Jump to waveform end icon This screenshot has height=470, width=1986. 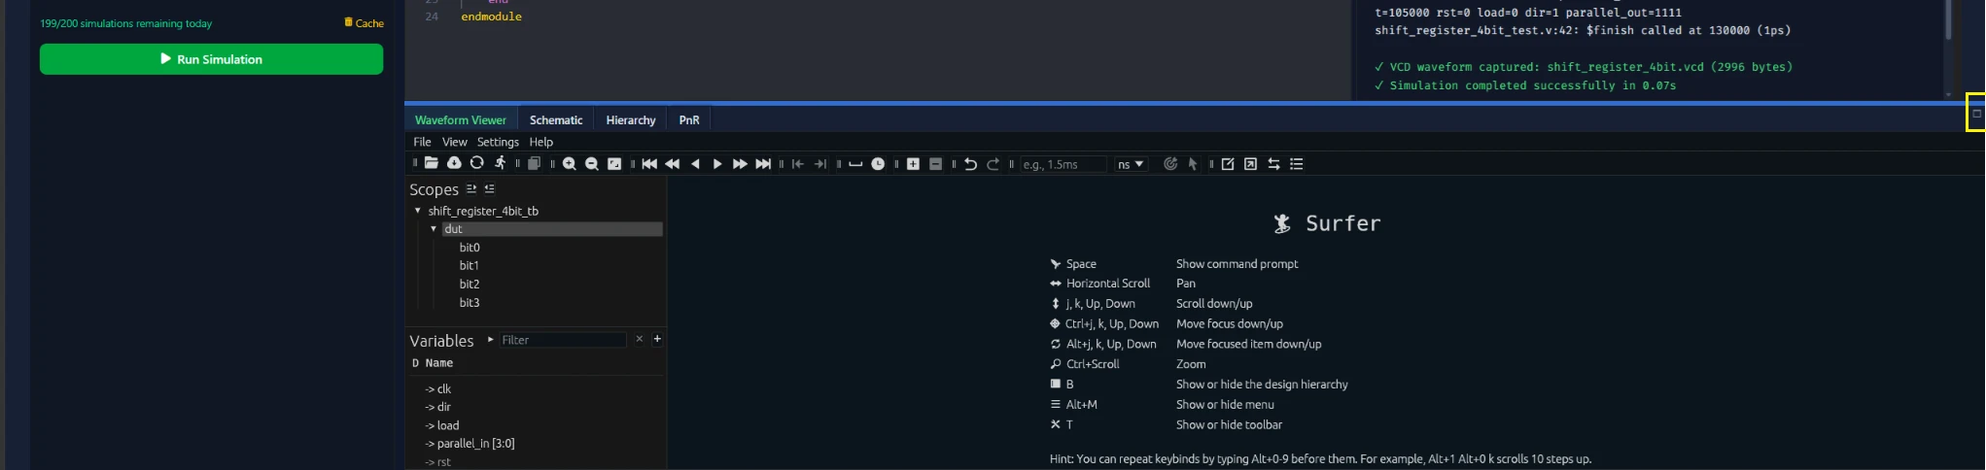click(763, 164)
